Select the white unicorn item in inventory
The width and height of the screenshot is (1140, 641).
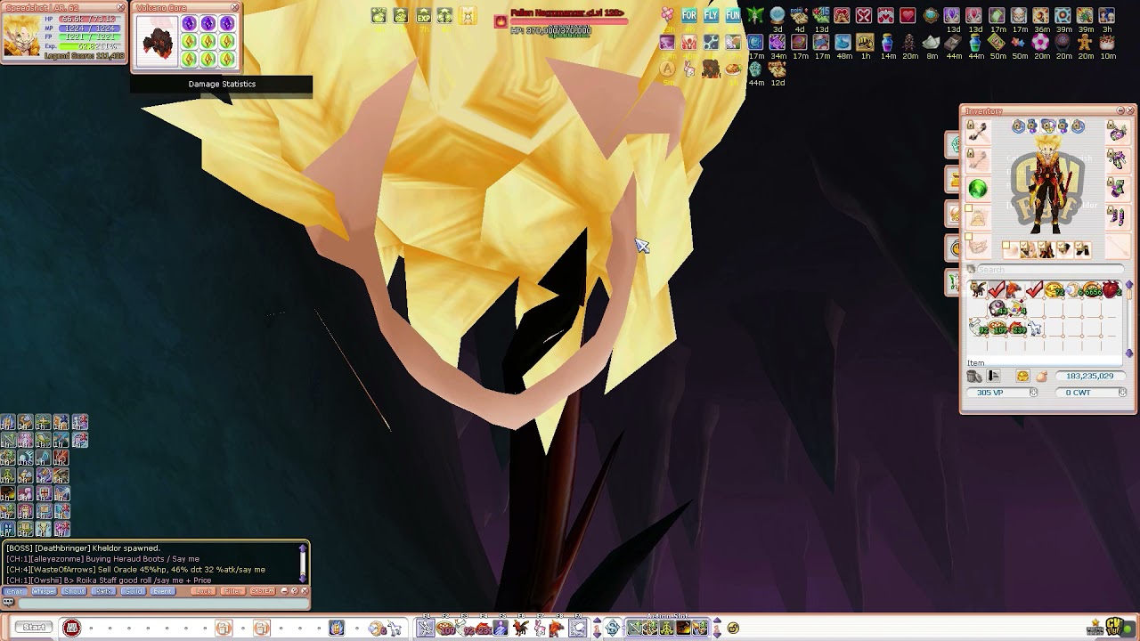click(x=1035, y=329)
